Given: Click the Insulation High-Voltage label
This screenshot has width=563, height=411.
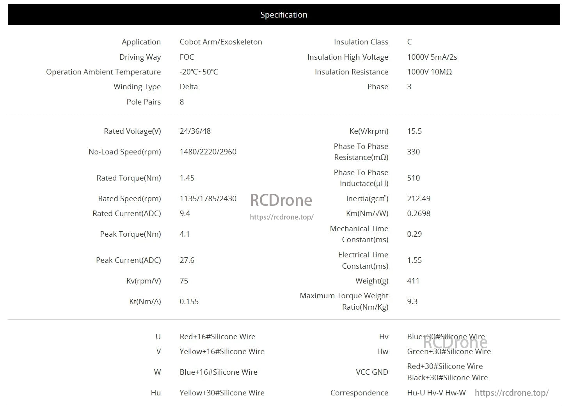Looking at the screenshot, I should [x=348, y=57].
